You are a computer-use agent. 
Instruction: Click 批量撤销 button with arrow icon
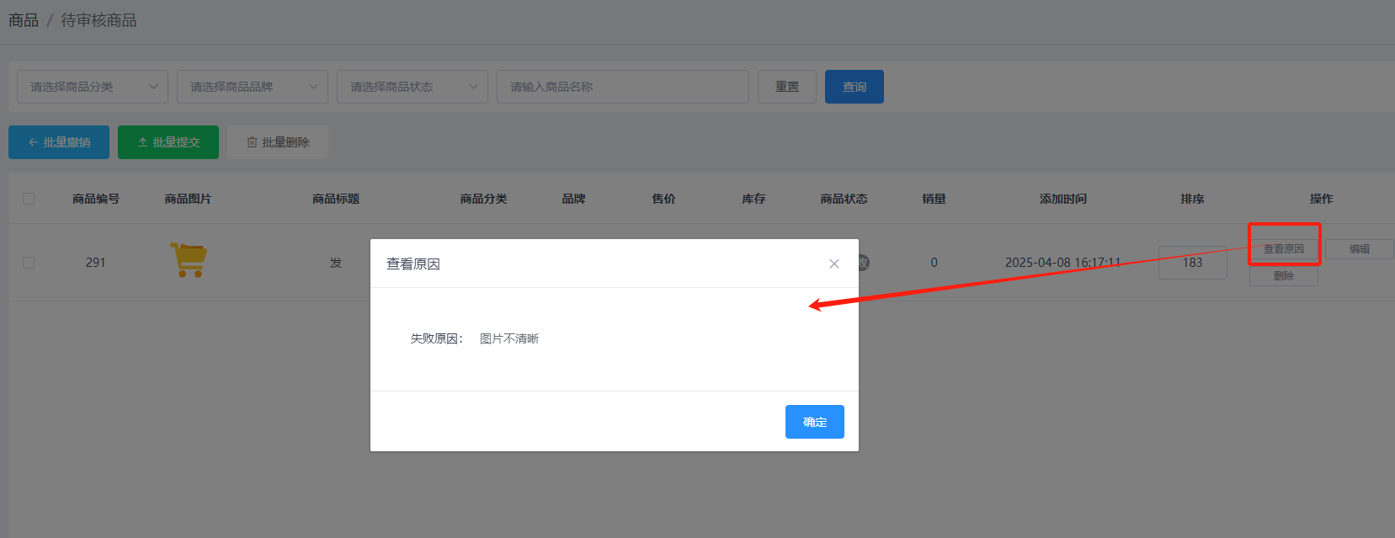pyautogui.click(x=59, y=142)
